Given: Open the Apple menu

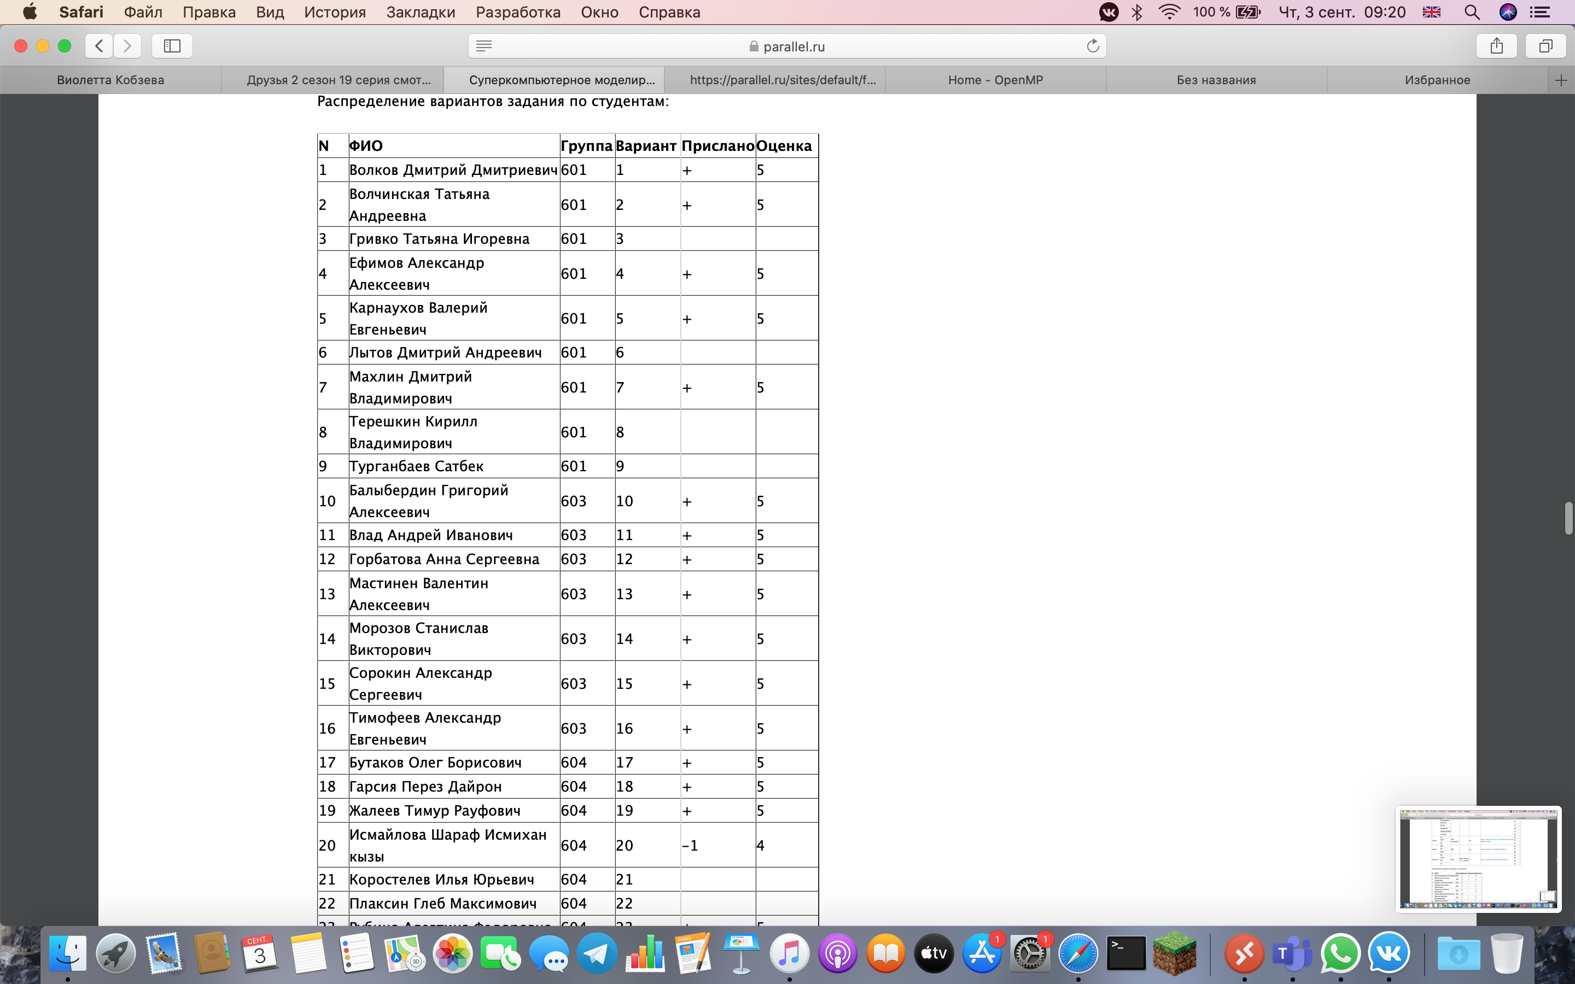Looking at the screenshot, I should (x=30, y=11).
